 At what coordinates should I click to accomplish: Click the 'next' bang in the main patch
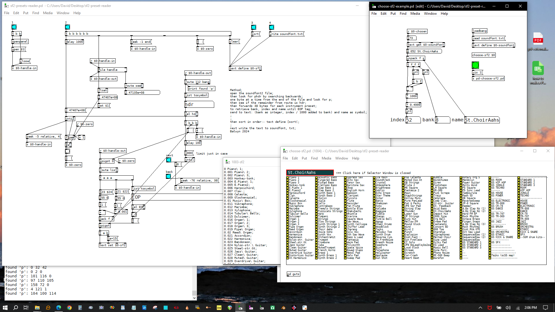click(169, 160)
